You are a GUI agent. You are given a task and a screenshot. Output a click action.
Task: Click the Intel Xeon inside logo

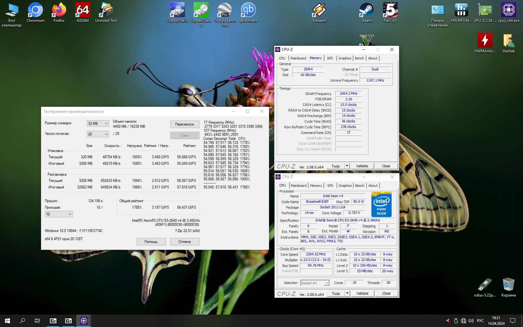(x=381, y=204)
